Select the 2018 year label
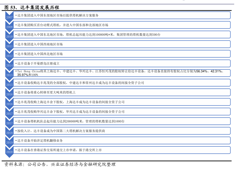 pyautogui.click(x=9, y=133)
